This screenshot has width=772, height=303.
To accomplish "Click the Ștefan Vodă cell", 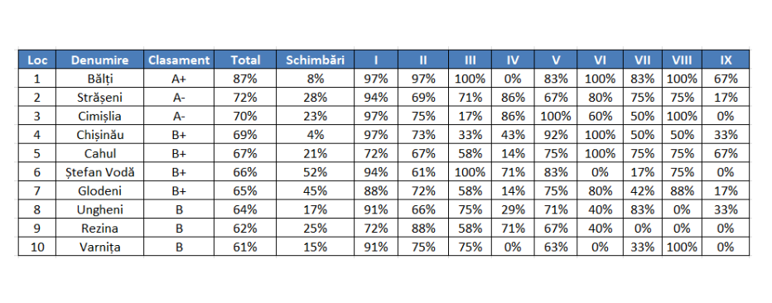I will tap(100, 172).
